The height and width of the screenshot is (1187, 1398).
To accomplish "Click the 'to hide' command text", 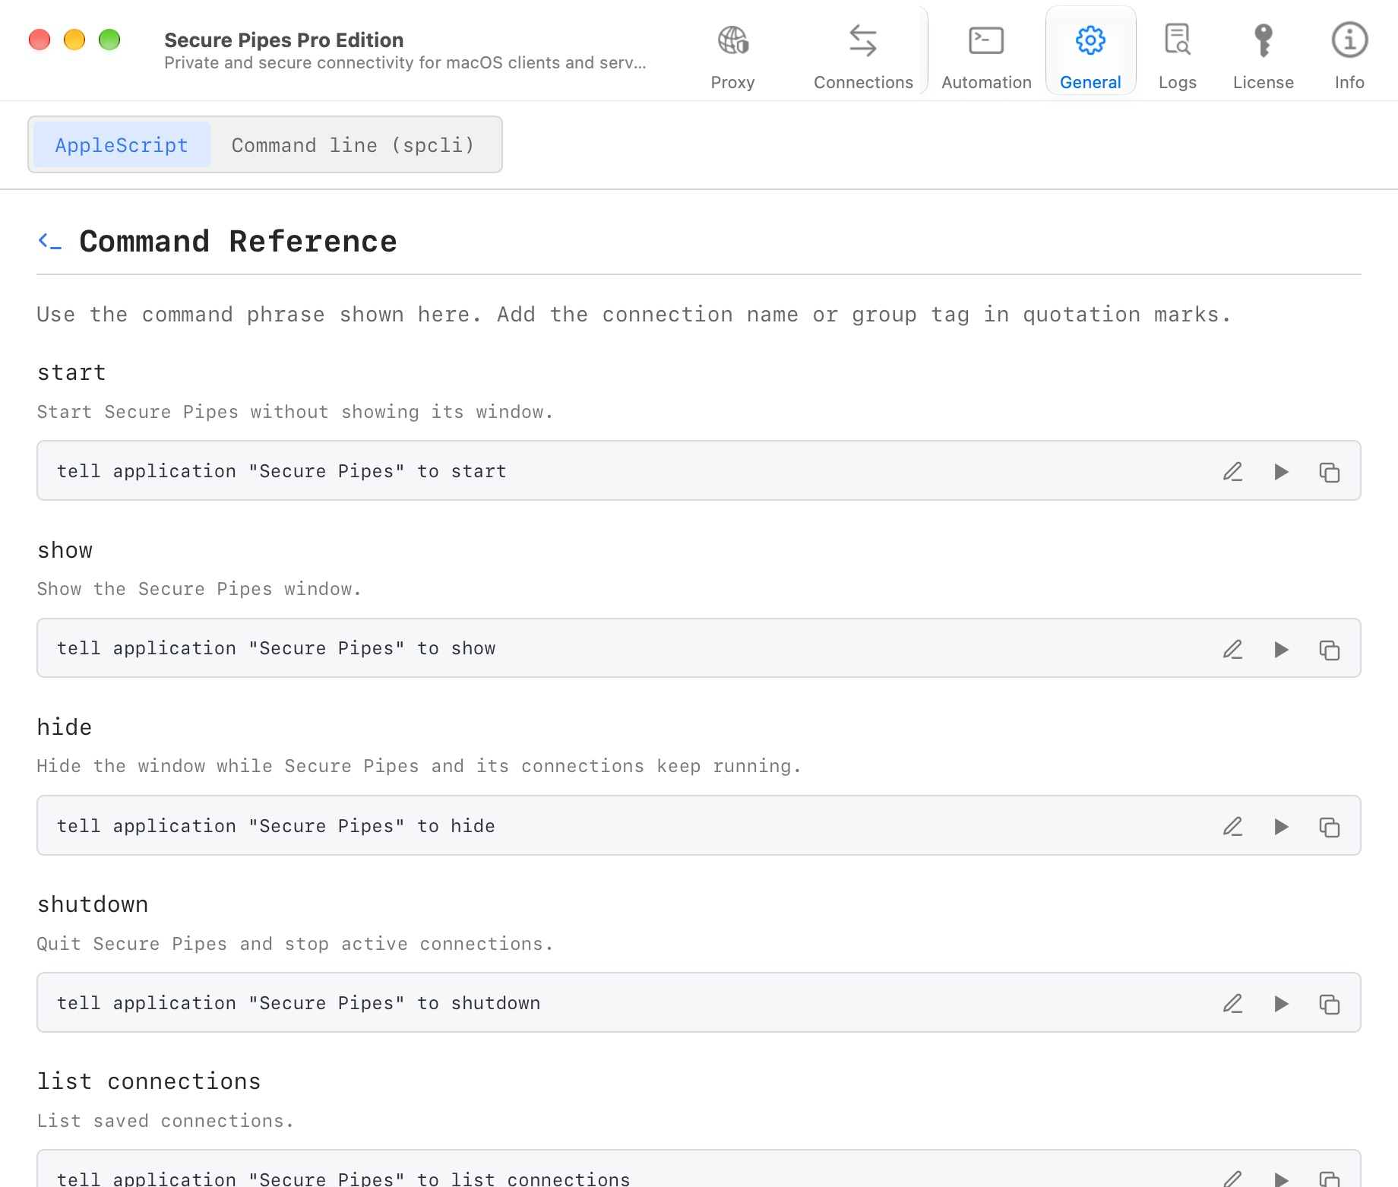I will pos(277,825).
